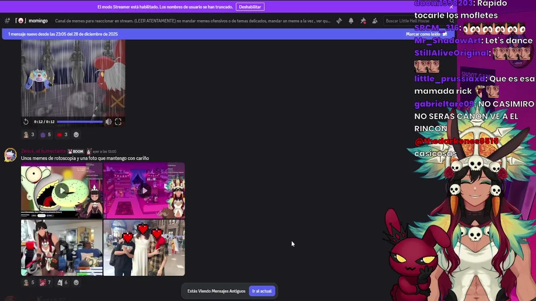Enter fullscreen on the video
Viewport: 536px width, 301px height.
[118, 122]
